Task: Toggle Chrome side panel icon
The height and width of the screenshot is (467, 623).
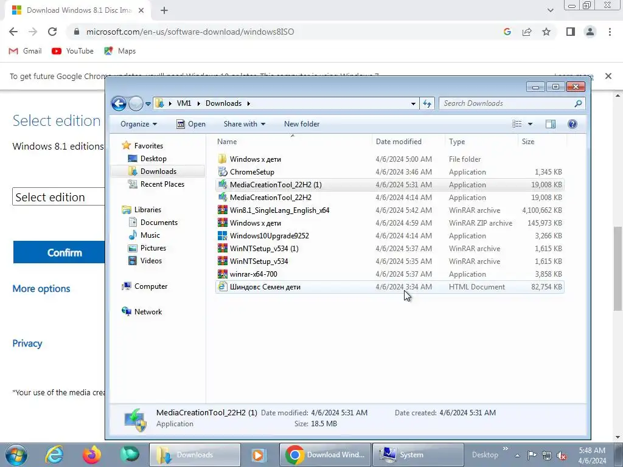Action: [571, 32]
